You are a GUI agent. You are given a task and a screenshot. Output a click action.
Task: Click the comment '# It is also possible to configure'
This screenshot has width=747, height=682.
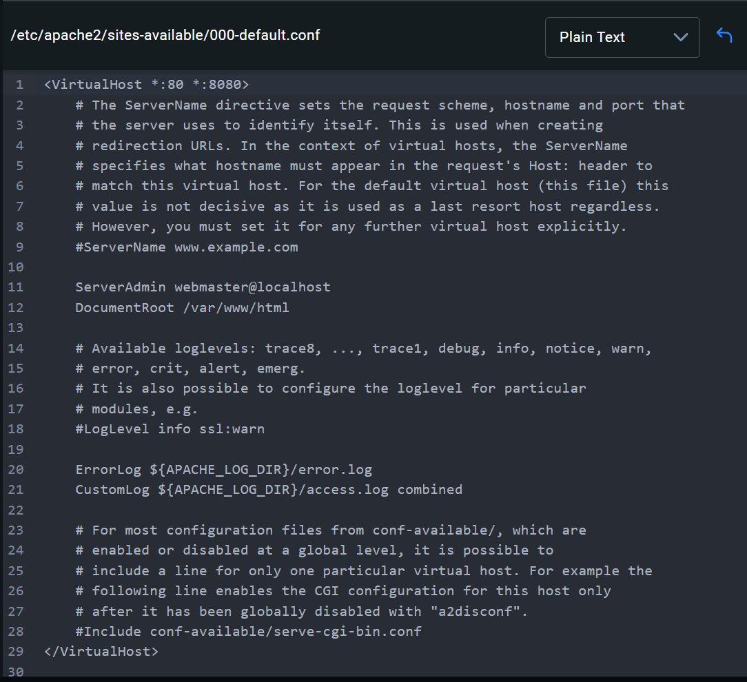pos(331,389)
